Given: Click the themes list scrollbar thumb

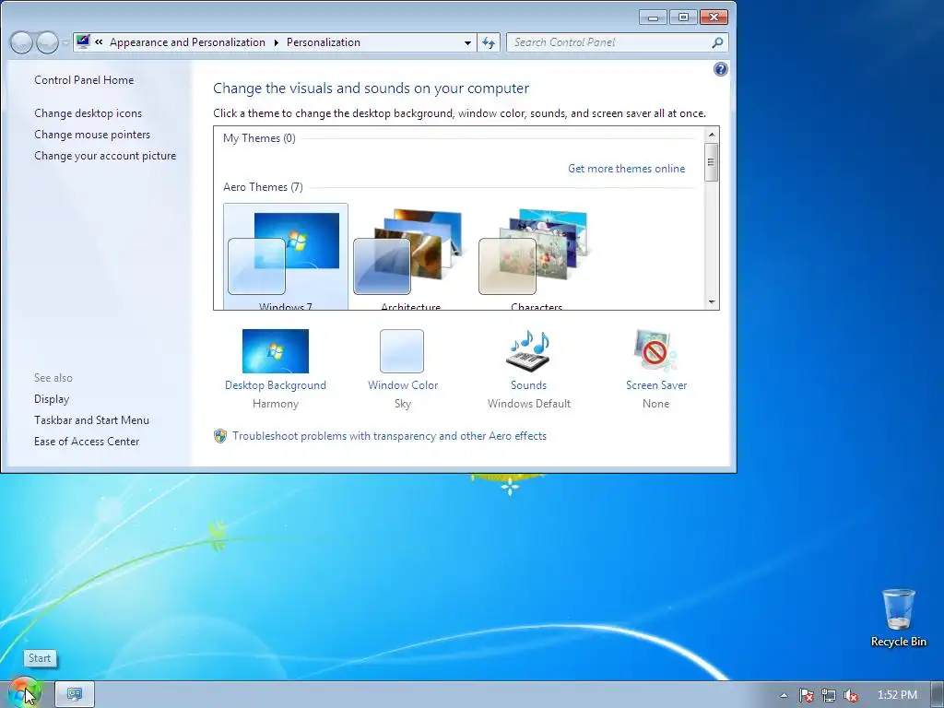Looking at the screenshot, I should point(712,162).
